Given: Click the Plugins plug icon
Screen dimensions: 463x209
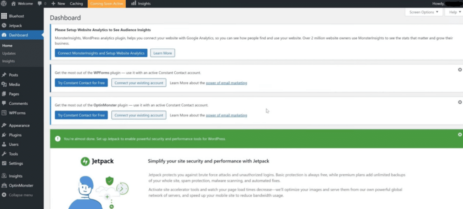Looking at the screenshot, I should pos(4,135).
